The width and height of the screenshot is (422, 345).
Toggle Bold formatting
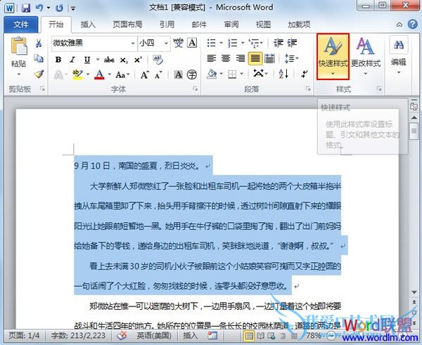[x=58, y=60]
